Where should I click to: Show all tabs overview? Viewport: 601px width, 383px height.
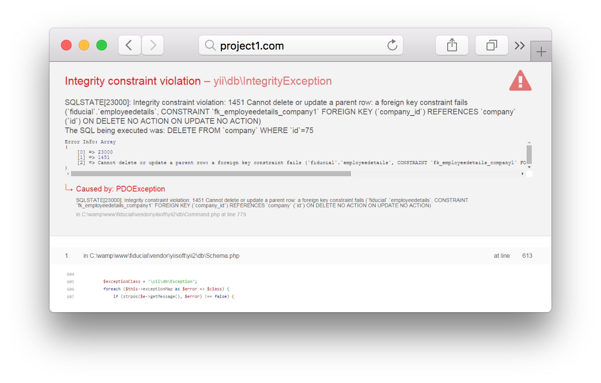(x=491, y=45)
